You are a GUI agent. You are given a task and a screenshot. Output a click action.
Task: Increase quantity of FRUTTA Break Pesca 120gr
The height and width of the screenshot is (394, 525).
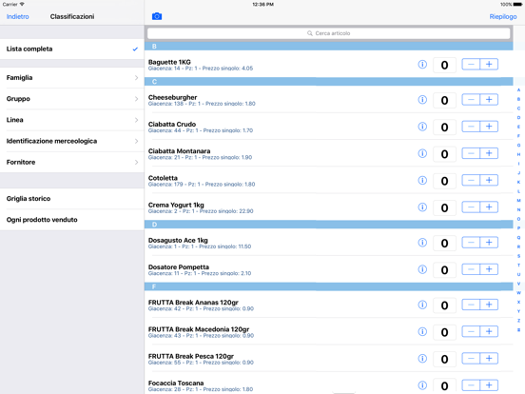tap(489, 359)
